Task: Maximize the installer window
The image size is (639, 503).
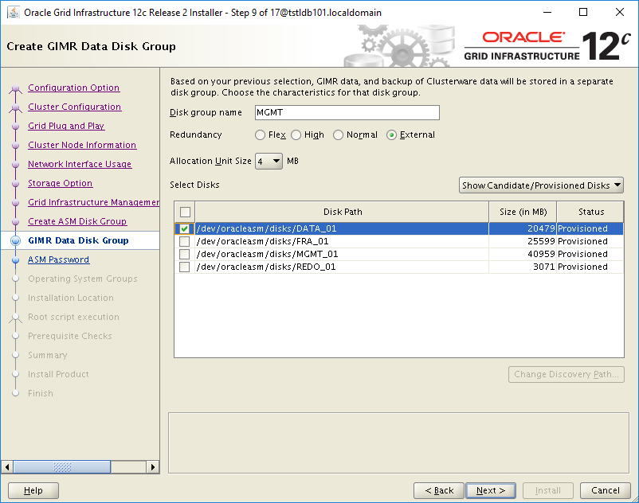Action: 583,12
